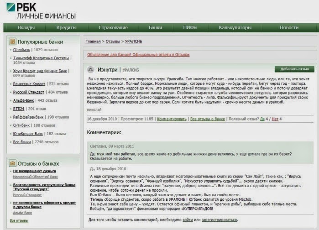Click УРАЛСИБ link beside the review title
The image size is (319, 230).
pyautogui.click(x=131, y=70)
